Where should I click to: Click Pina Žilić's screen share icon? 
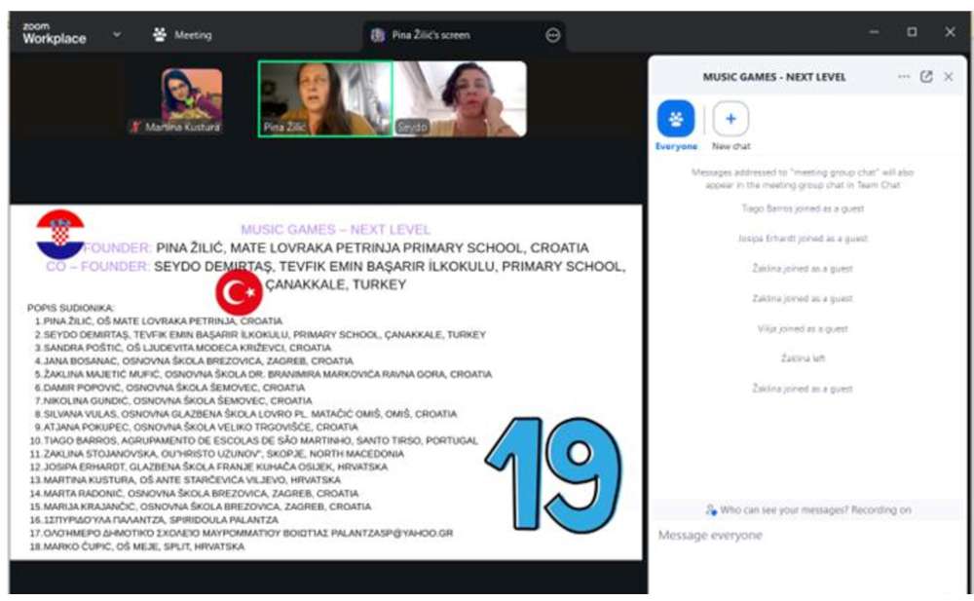click(x=378, y=35)
